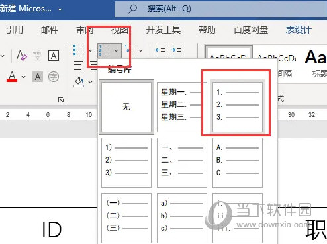The image size is (327, 244).
Task: Select i. ii. iii. numbering format
Action: point(238,218)
